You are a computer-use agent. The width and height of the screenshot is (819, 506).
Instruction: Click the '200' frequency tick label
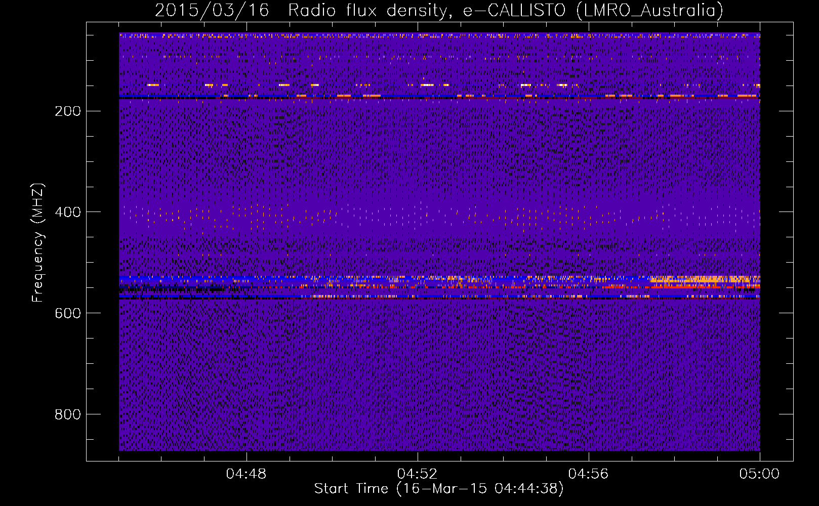68,111
